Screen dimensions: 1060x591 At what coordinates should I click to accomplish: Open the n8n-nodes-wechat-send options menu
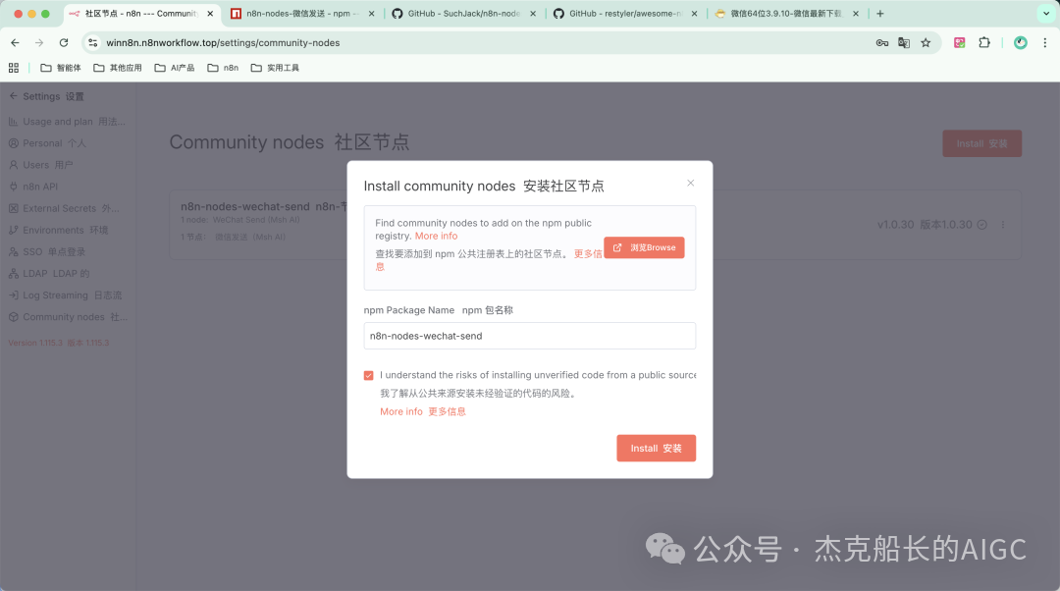(1002, 225)
